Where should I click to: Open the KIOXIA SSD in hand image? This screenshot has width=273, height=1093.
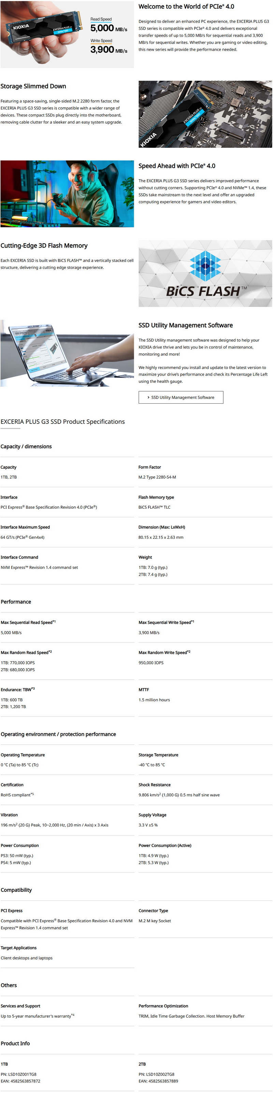67,34
